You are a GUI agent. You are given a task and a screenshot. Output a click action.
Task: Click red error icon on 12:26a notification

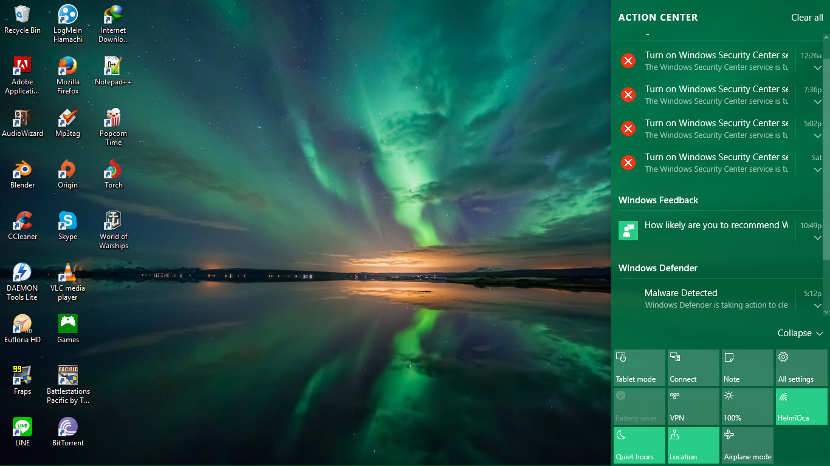click(628, 61)
